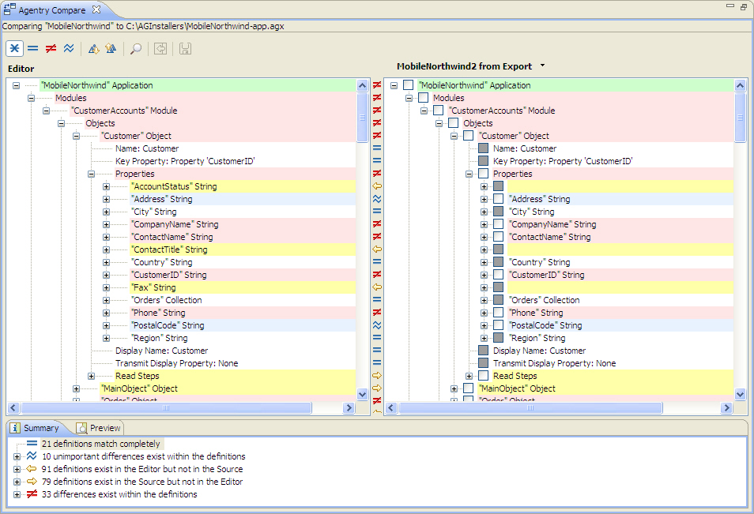Expand the 10 unimportant differences summary item

pyautogui.click(x=17, y=456)
